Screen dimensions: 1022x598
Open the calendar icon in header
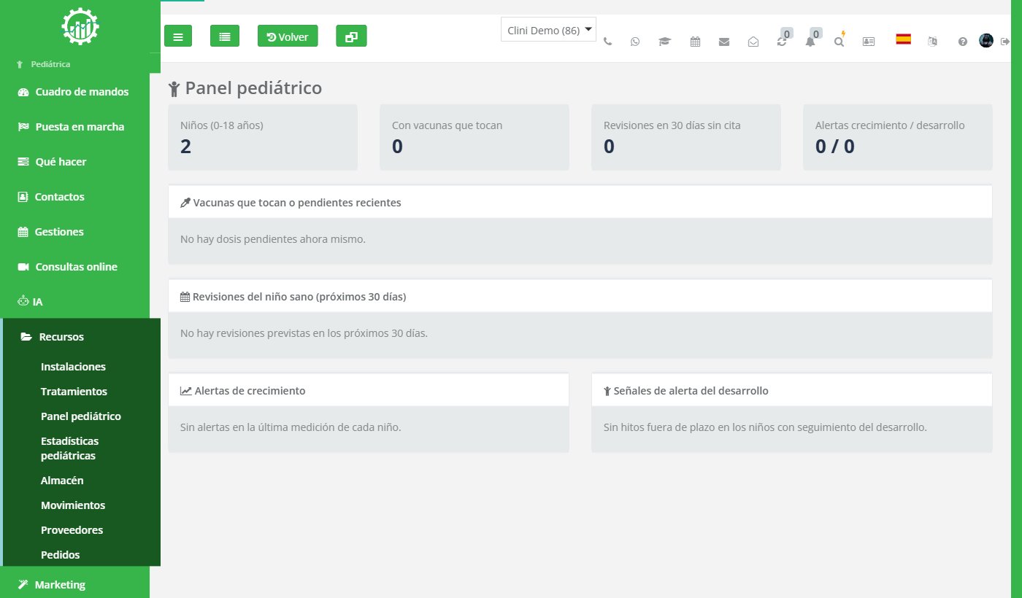click(695, 42)
